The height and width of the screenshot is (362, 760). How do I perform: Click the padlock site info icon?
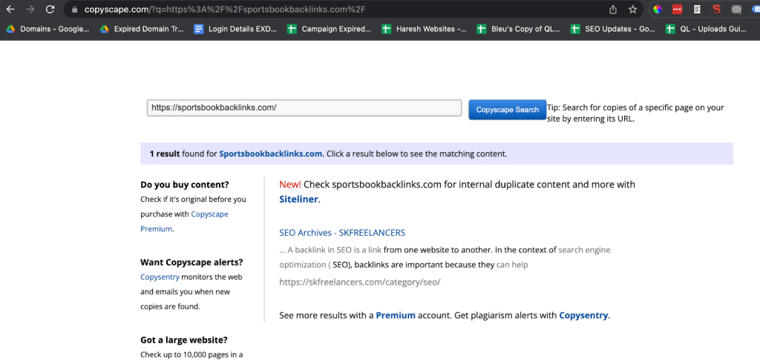[x=74, y=10]
